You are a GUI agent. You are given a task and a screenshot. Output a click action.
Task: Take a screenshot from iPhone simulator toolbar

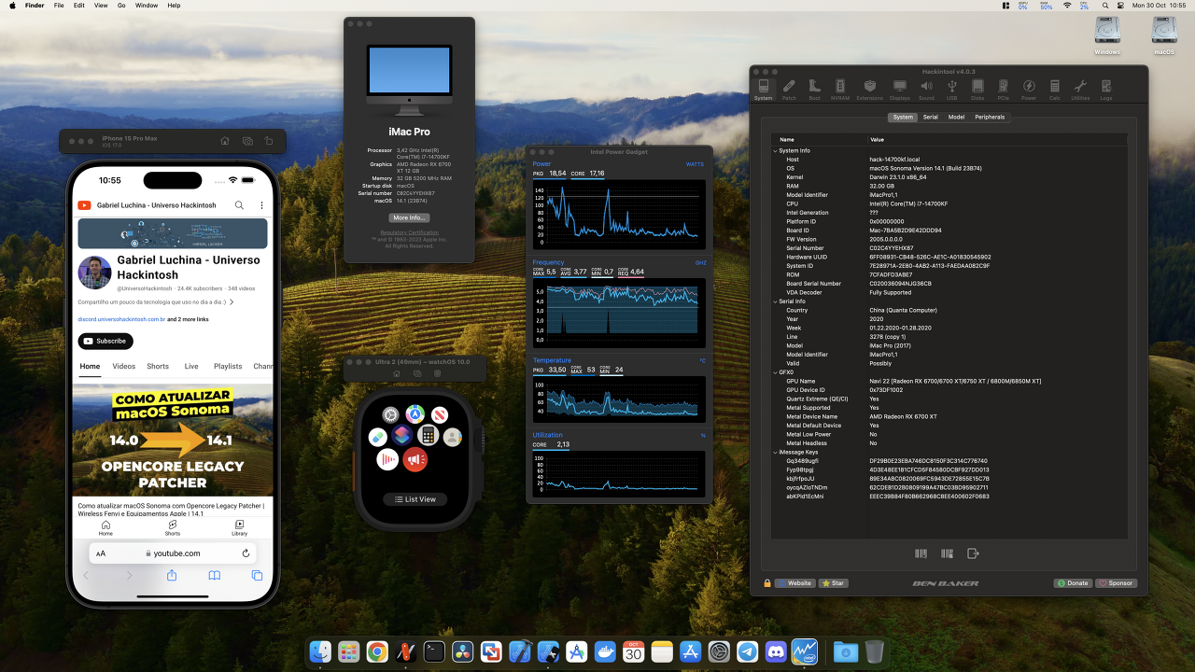[x=247, y=141]
